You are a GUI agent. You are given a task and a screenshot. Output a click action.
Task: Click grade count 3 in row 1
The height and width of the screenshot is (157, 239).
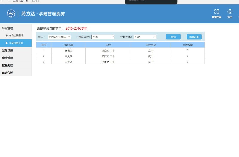click(188, 50)
